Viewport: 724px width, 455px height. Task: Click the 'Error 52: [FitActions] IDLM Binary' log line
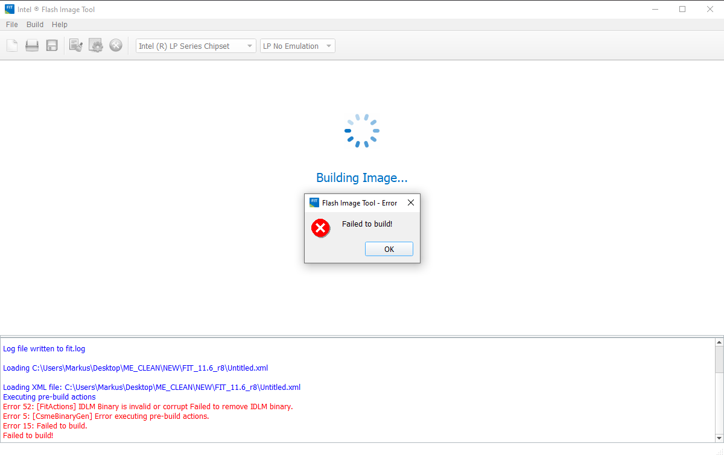pyautogui.click(x=148, y=406)
